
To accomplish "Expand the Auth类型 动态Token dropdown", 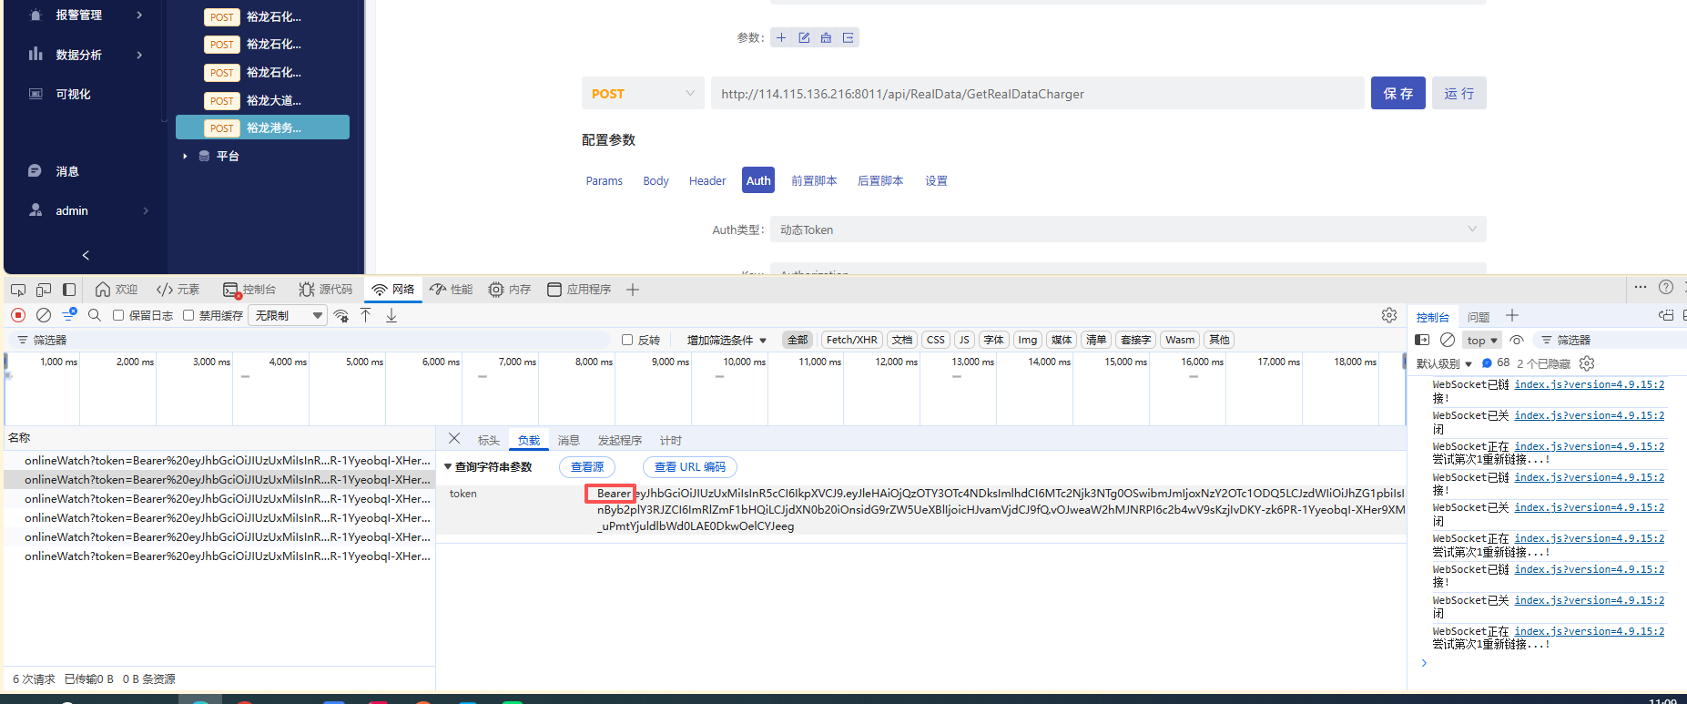I will pyautogui.click(x=1127, y=230).
